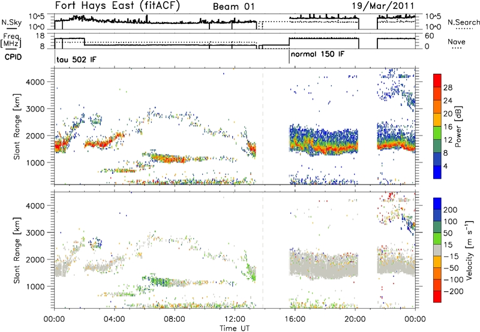Click the '04:00' time tick label
This screenshot has height=332, width=480.
115,319
